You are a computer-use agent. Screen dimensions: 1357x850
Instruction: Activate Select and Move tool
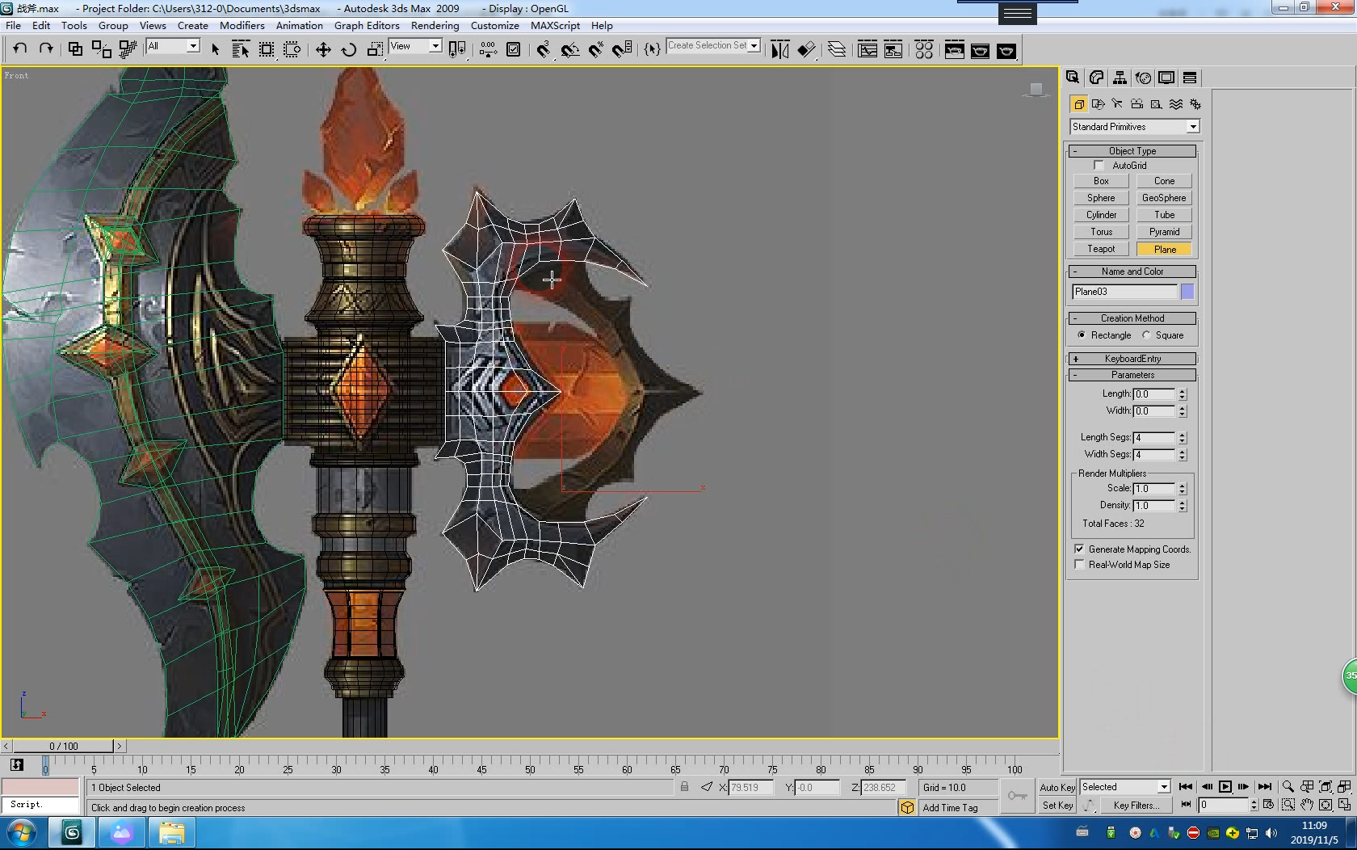(x=323, y=49)
